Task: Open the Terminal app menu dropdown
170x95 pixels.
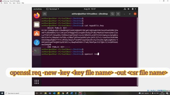Action: point(53,9)
